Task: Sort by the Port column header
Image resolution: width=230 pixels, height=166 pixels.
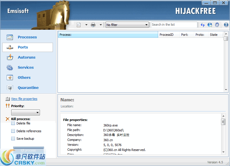Action: click(187, 35)
